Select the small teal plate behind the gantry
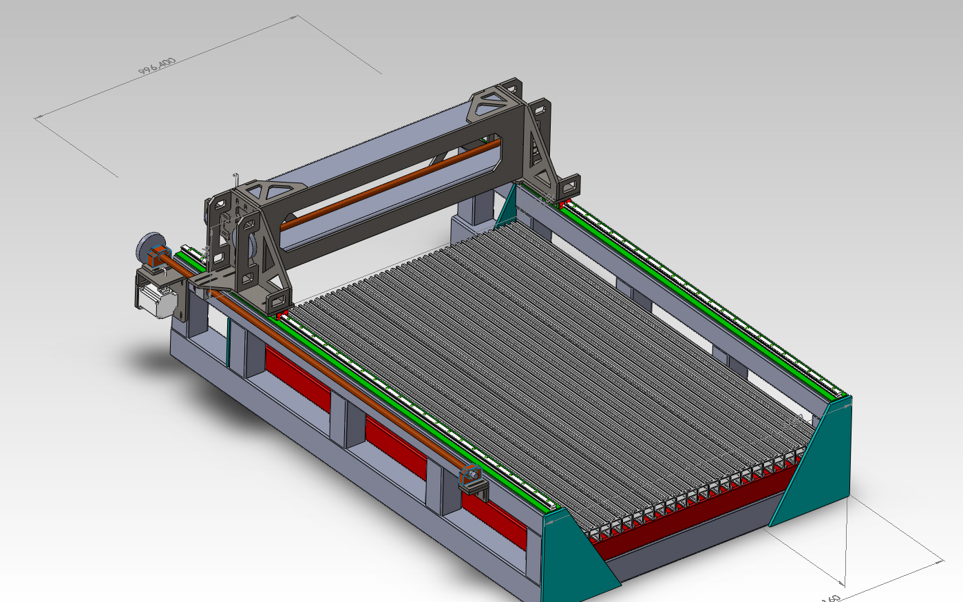Image resolution: width=963 pixels, height=602 pixels. [507, 205]
